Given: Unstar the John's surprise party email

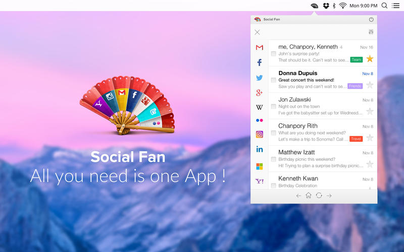Looking at the screenshot, I should (370, 59).
